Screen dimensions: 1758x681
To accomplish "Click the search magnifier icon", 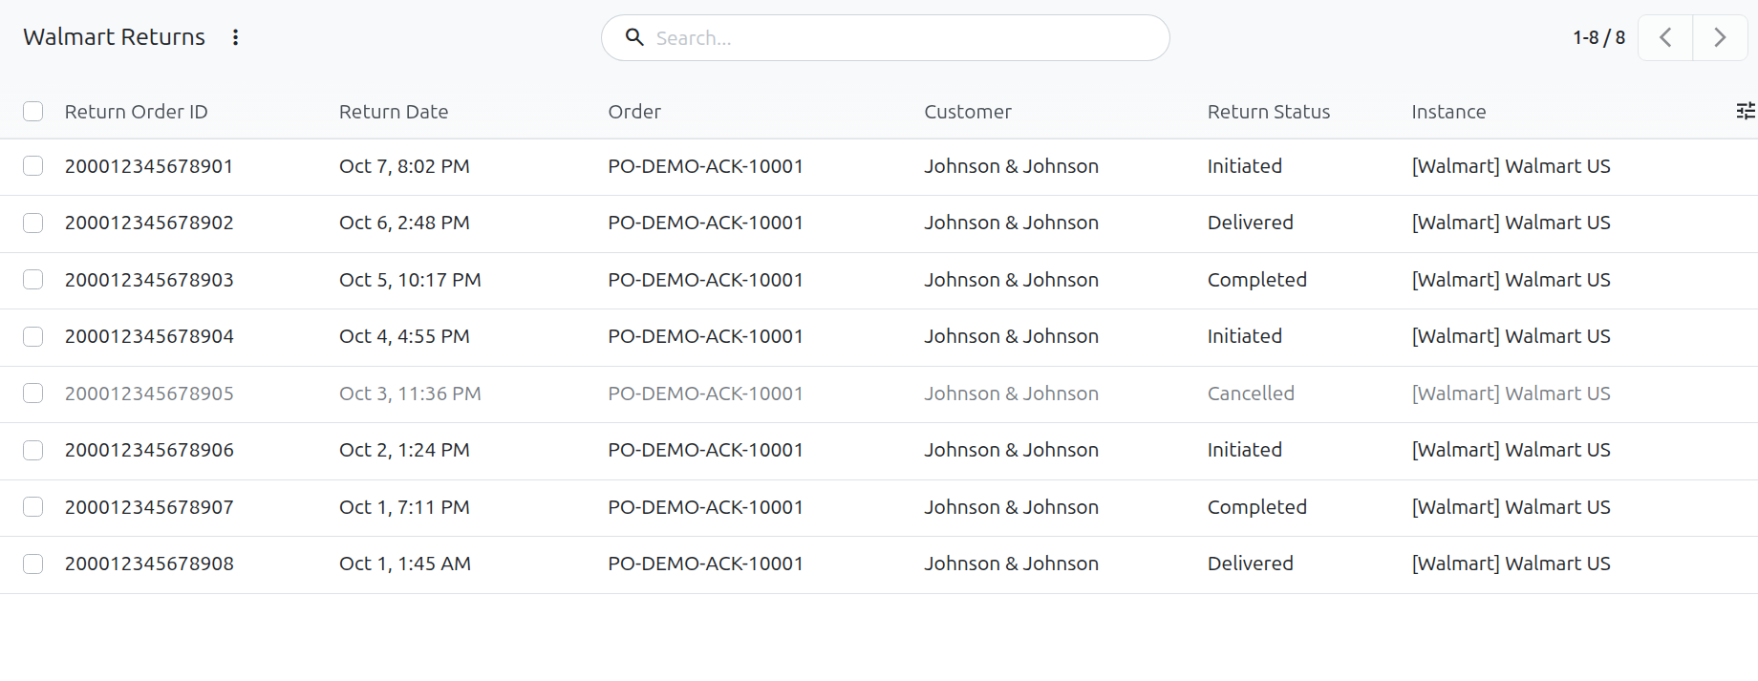I will tap(634, 37).
